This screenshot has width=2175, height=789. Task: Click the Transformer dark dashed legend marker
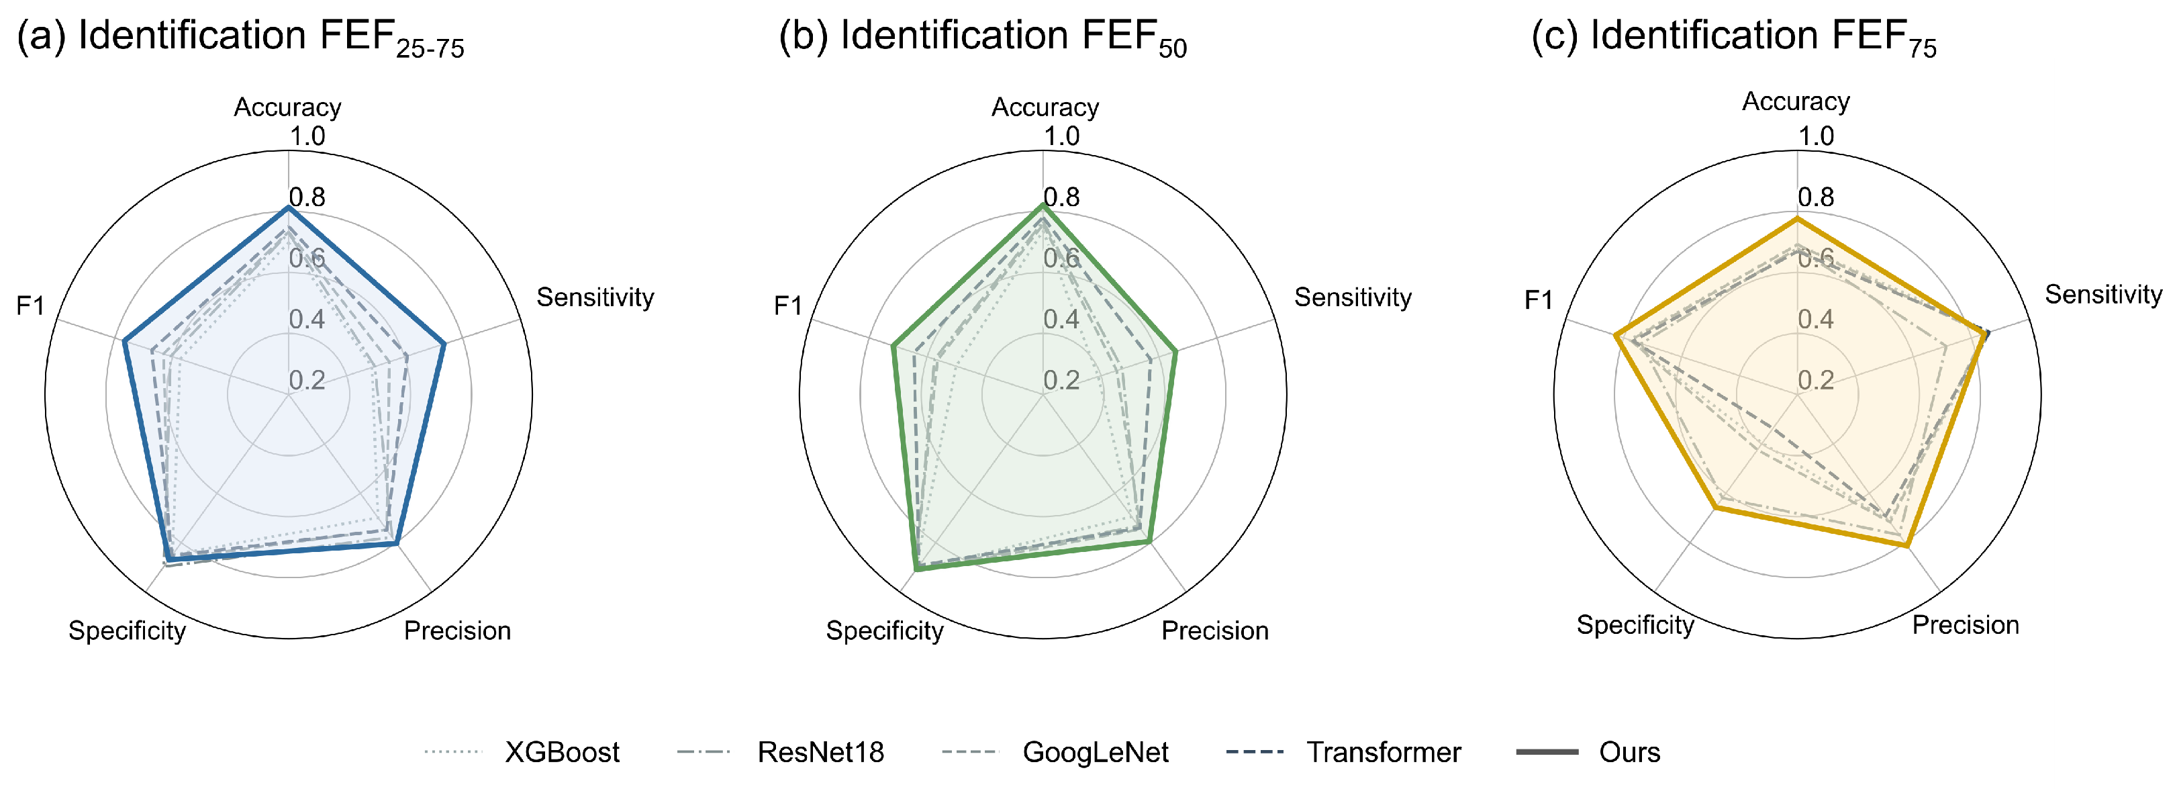[x=1255, y=752]
